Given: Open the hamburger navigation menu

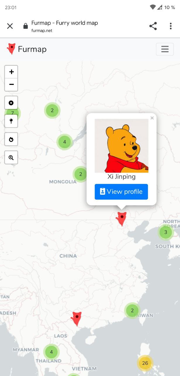Looking at the screenshot, I should pos(165,49).
